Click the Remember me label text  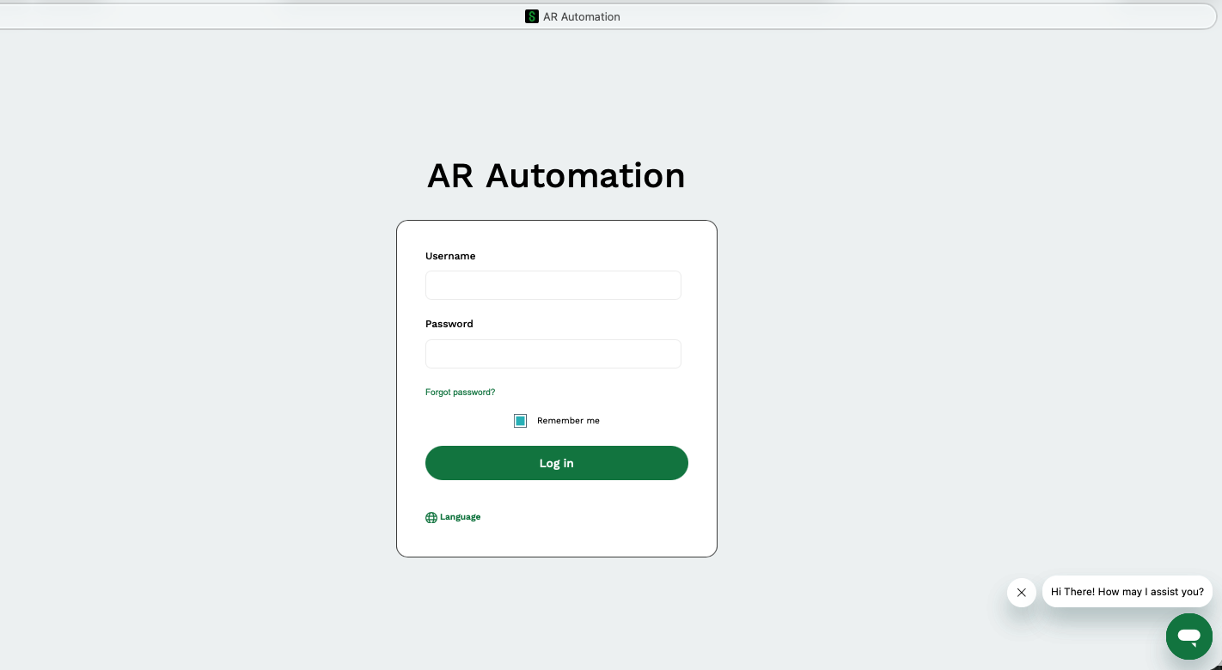[x=568, y=421]
